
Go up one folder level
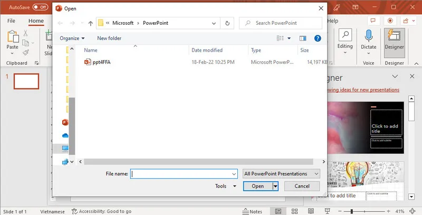pos(90,23)
